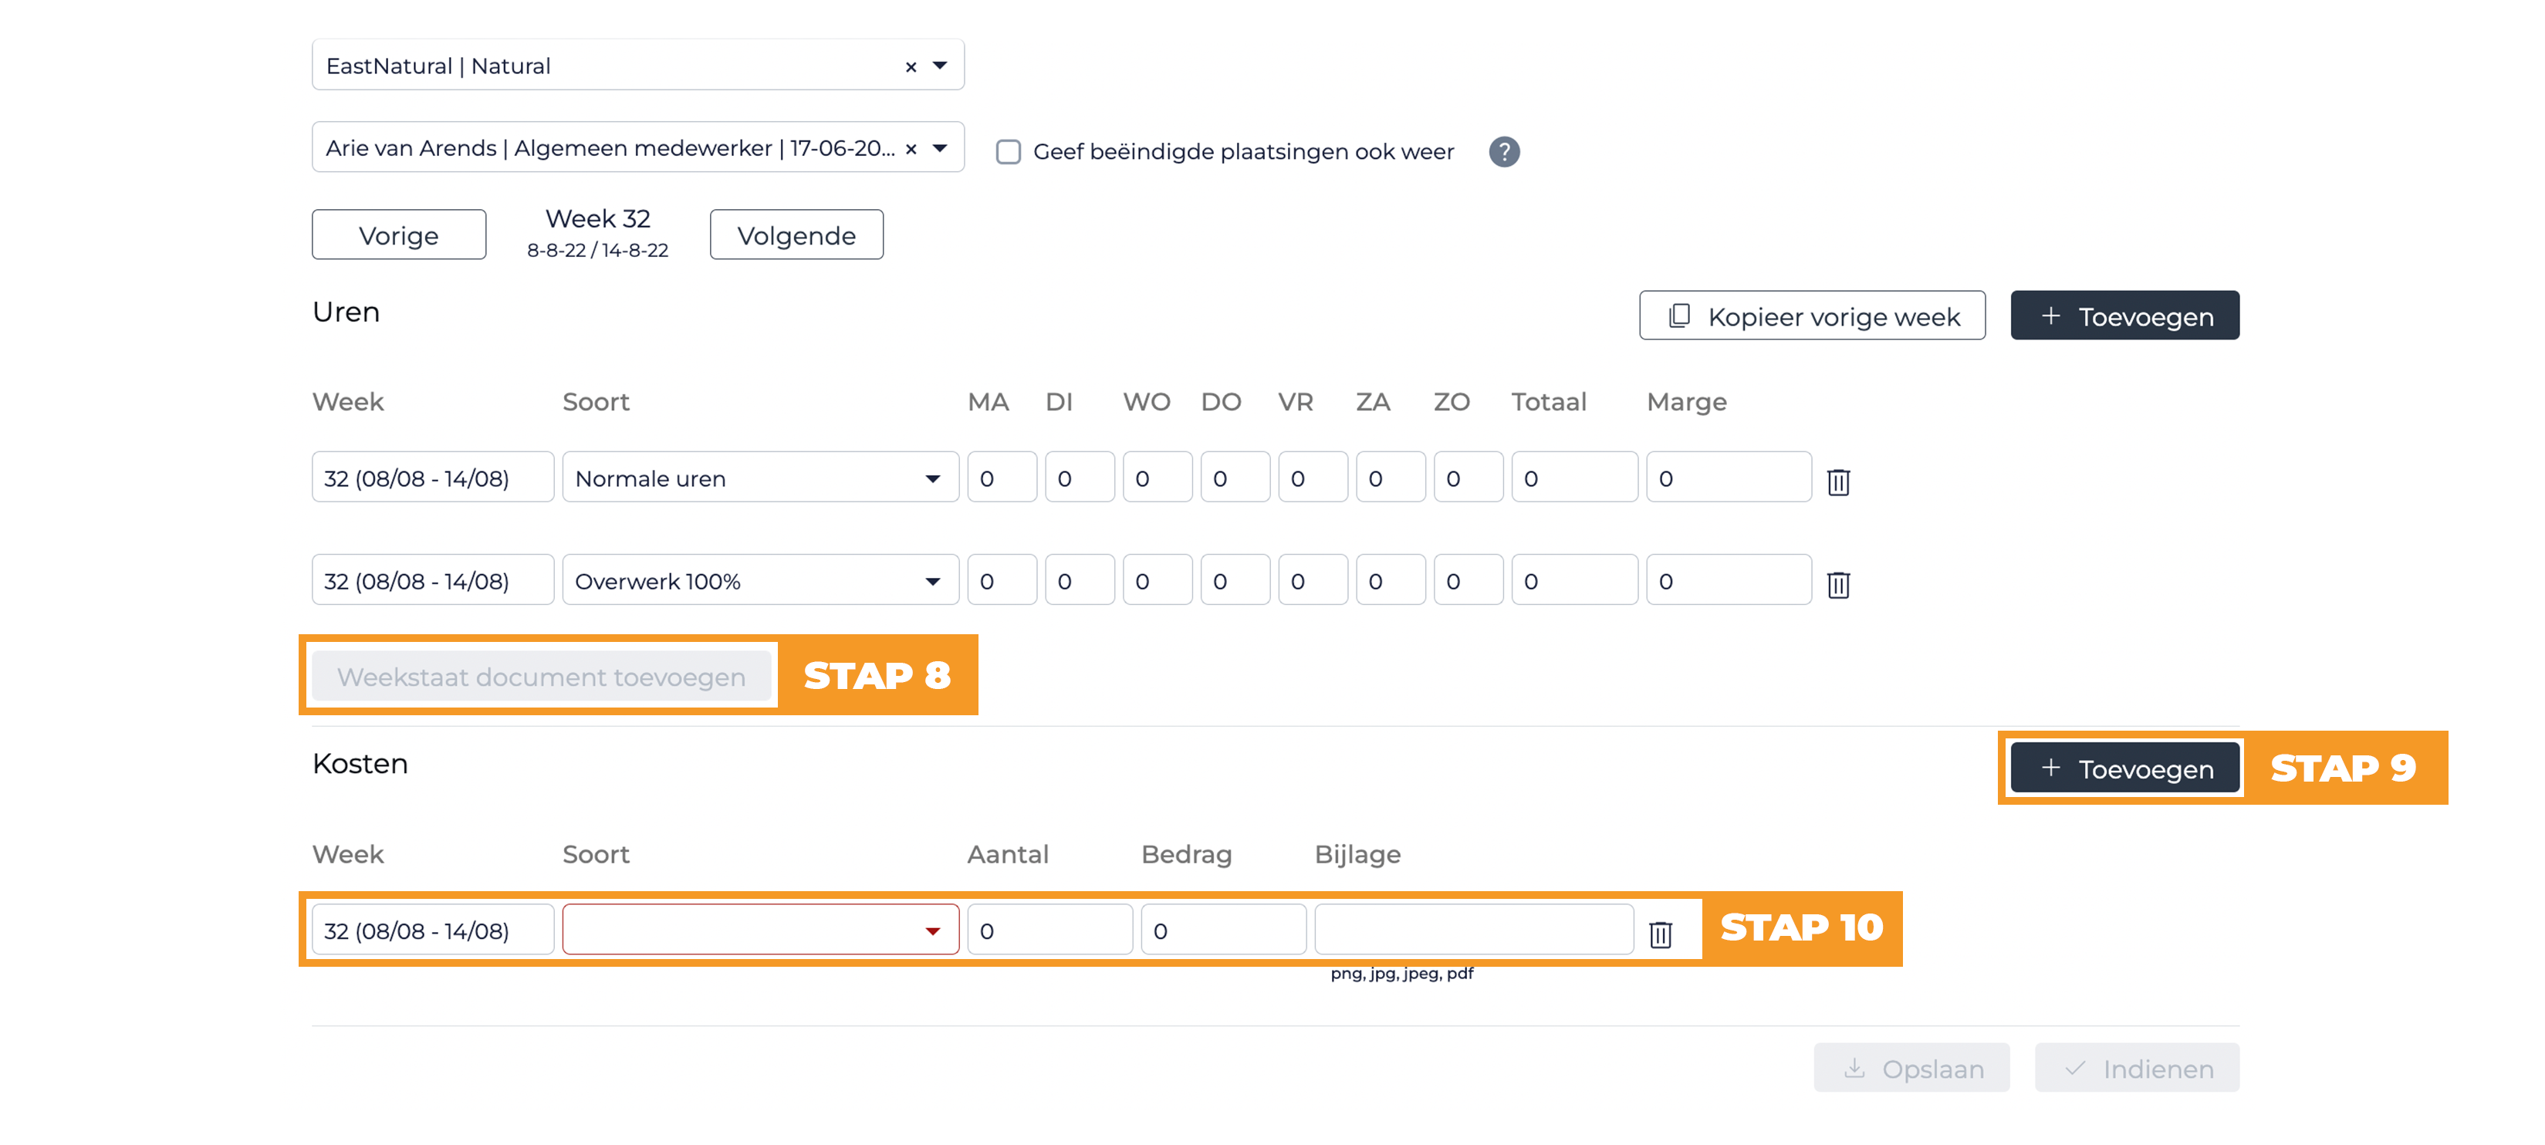Viewport: 2545px width, 1145px height.
Task: Select the week field in Normale uren row
Action: coord(433,477)
